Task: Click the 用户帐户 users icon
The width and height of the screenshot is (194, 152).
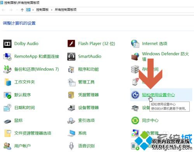Action: 7,146
